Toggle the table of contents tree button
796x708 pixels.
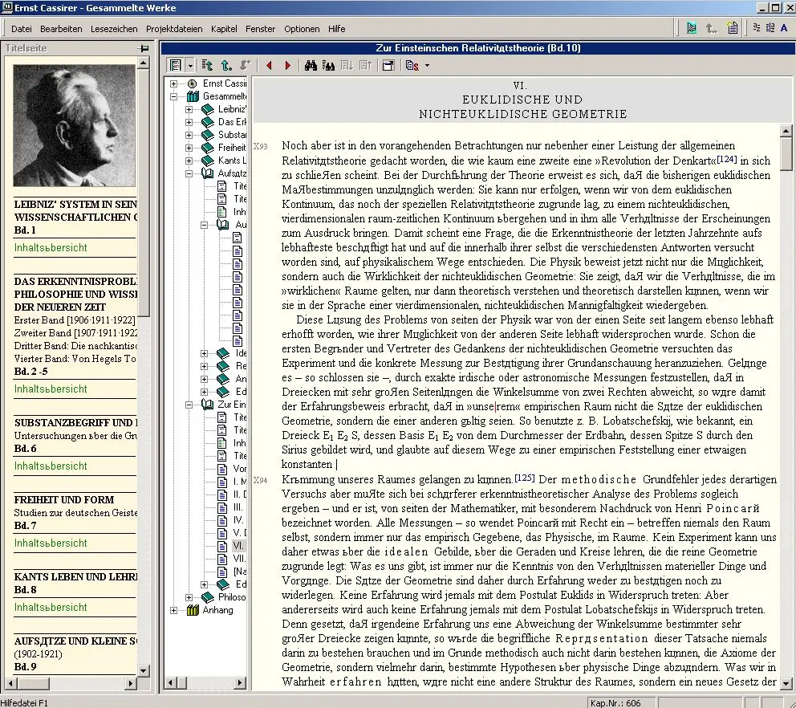pos(176,66)
